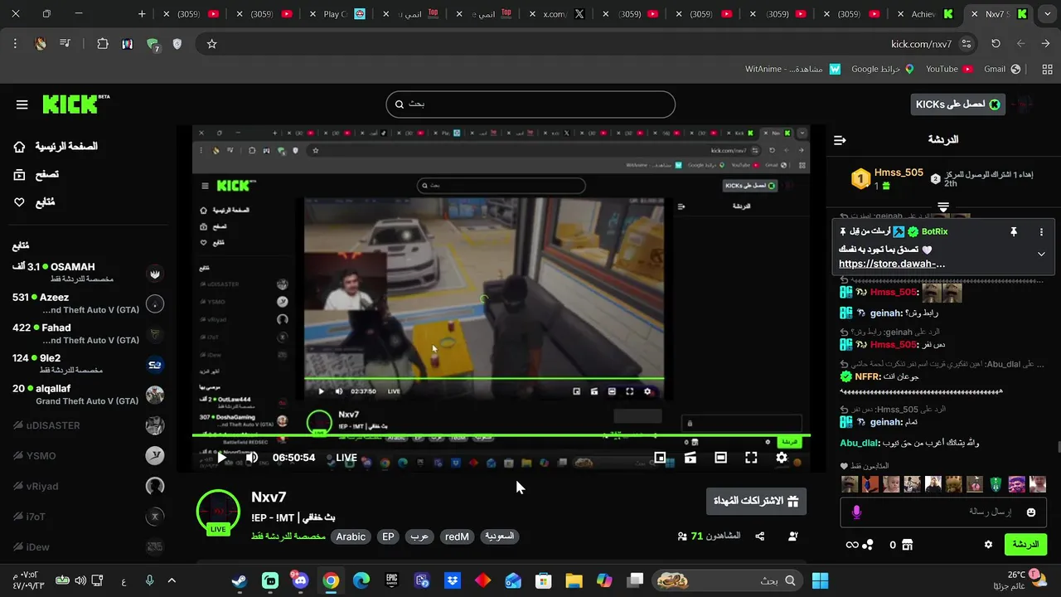Bookmark page with star icon in address bar
This screenshot has width=1061, height=597.
[211, 44]
